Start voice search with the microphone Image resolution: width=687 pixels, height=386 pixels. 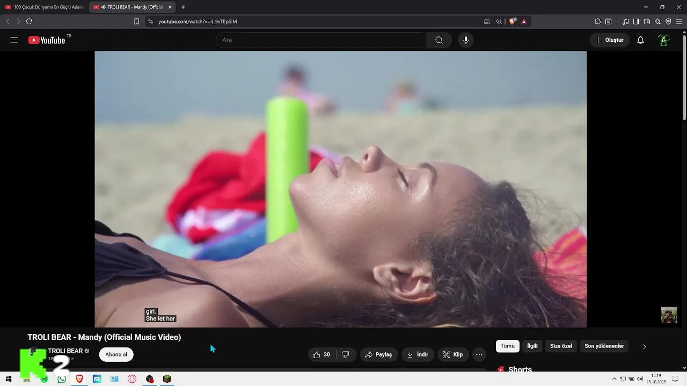(465, 40)
